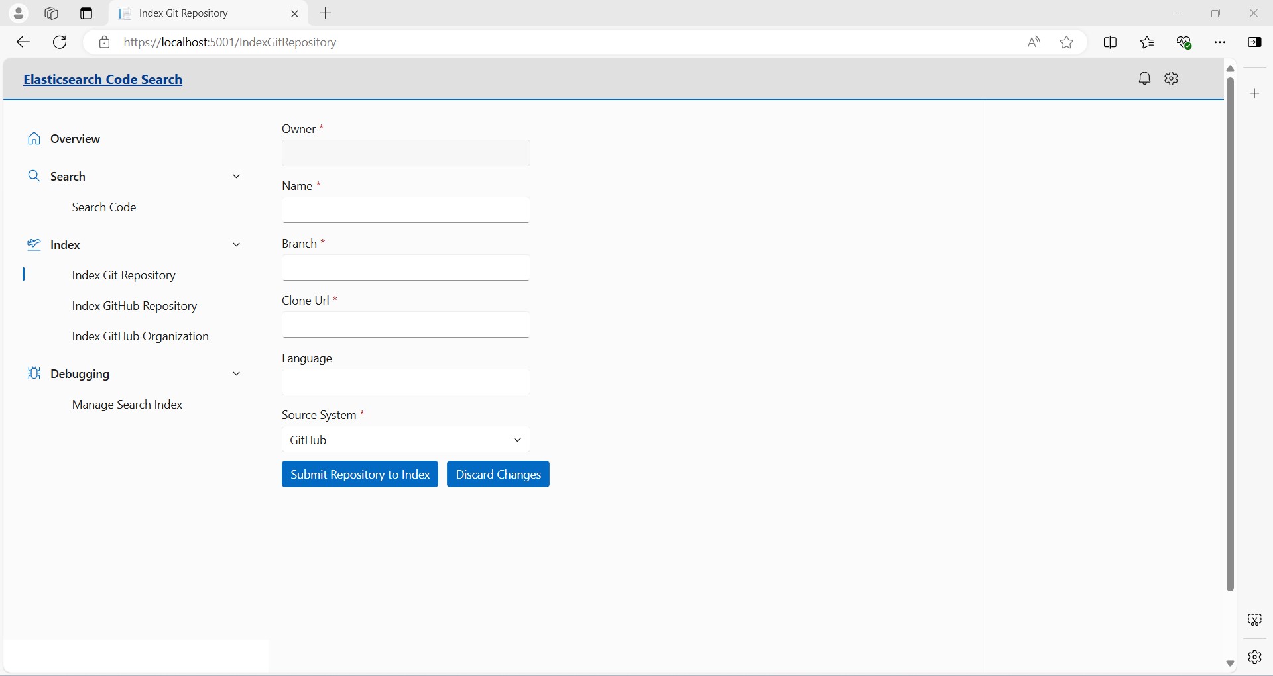This screenshot has width=1273, height=676.
Task: Click the Index section icon
Action: (x=34, y=245)
